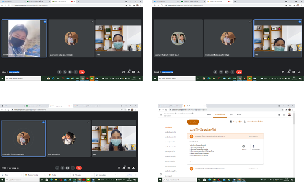Mute the microphone in the bottom-left Meet window

(x=57, y=168)
